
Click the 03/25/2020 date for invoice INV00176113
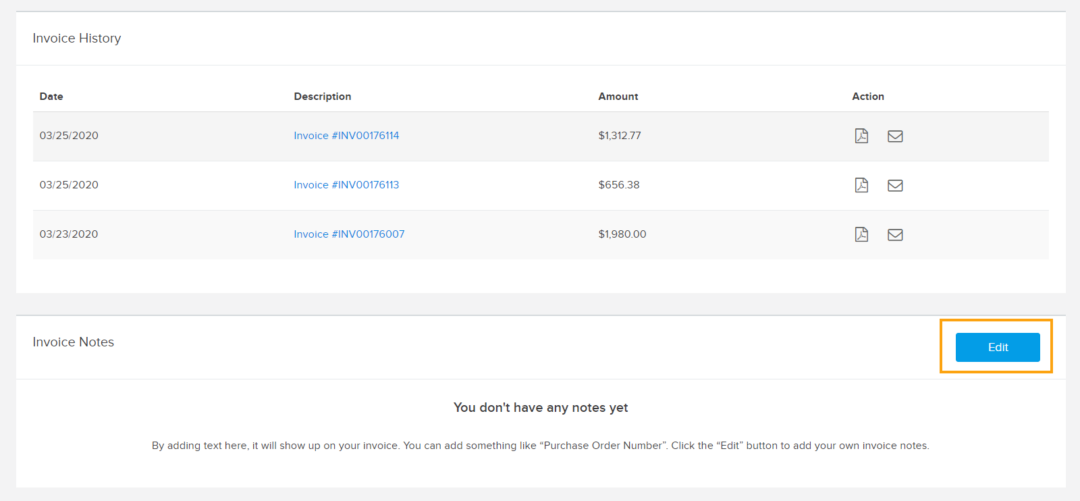tap(69, 185)
